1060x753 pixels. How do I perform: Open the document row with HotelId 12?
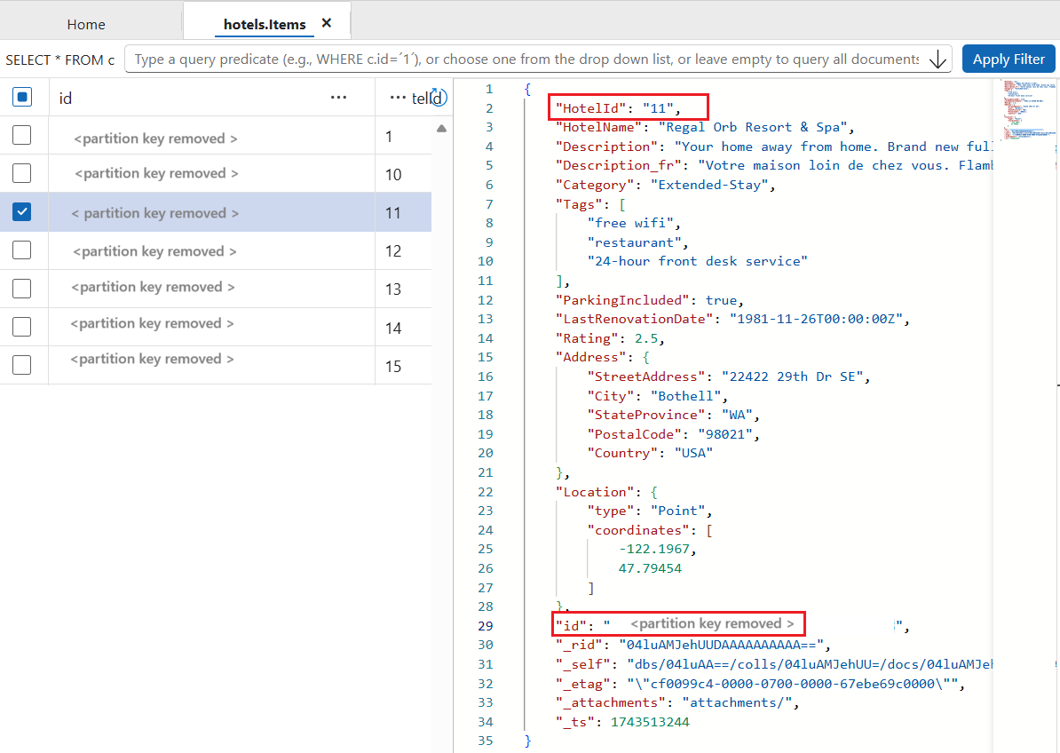tap(155, 251)
